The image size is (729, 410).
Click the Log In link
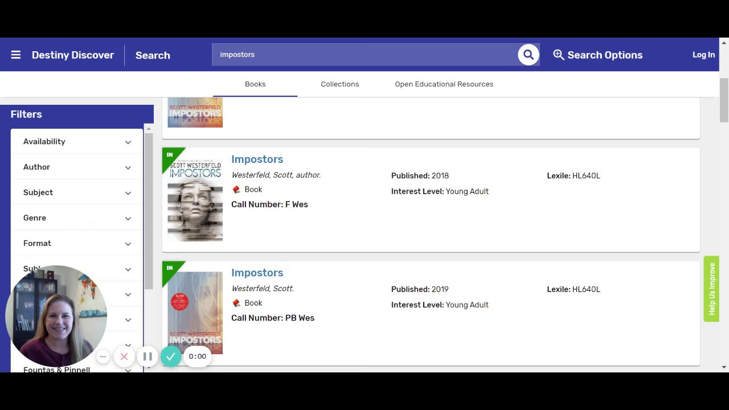coord(703,55)
